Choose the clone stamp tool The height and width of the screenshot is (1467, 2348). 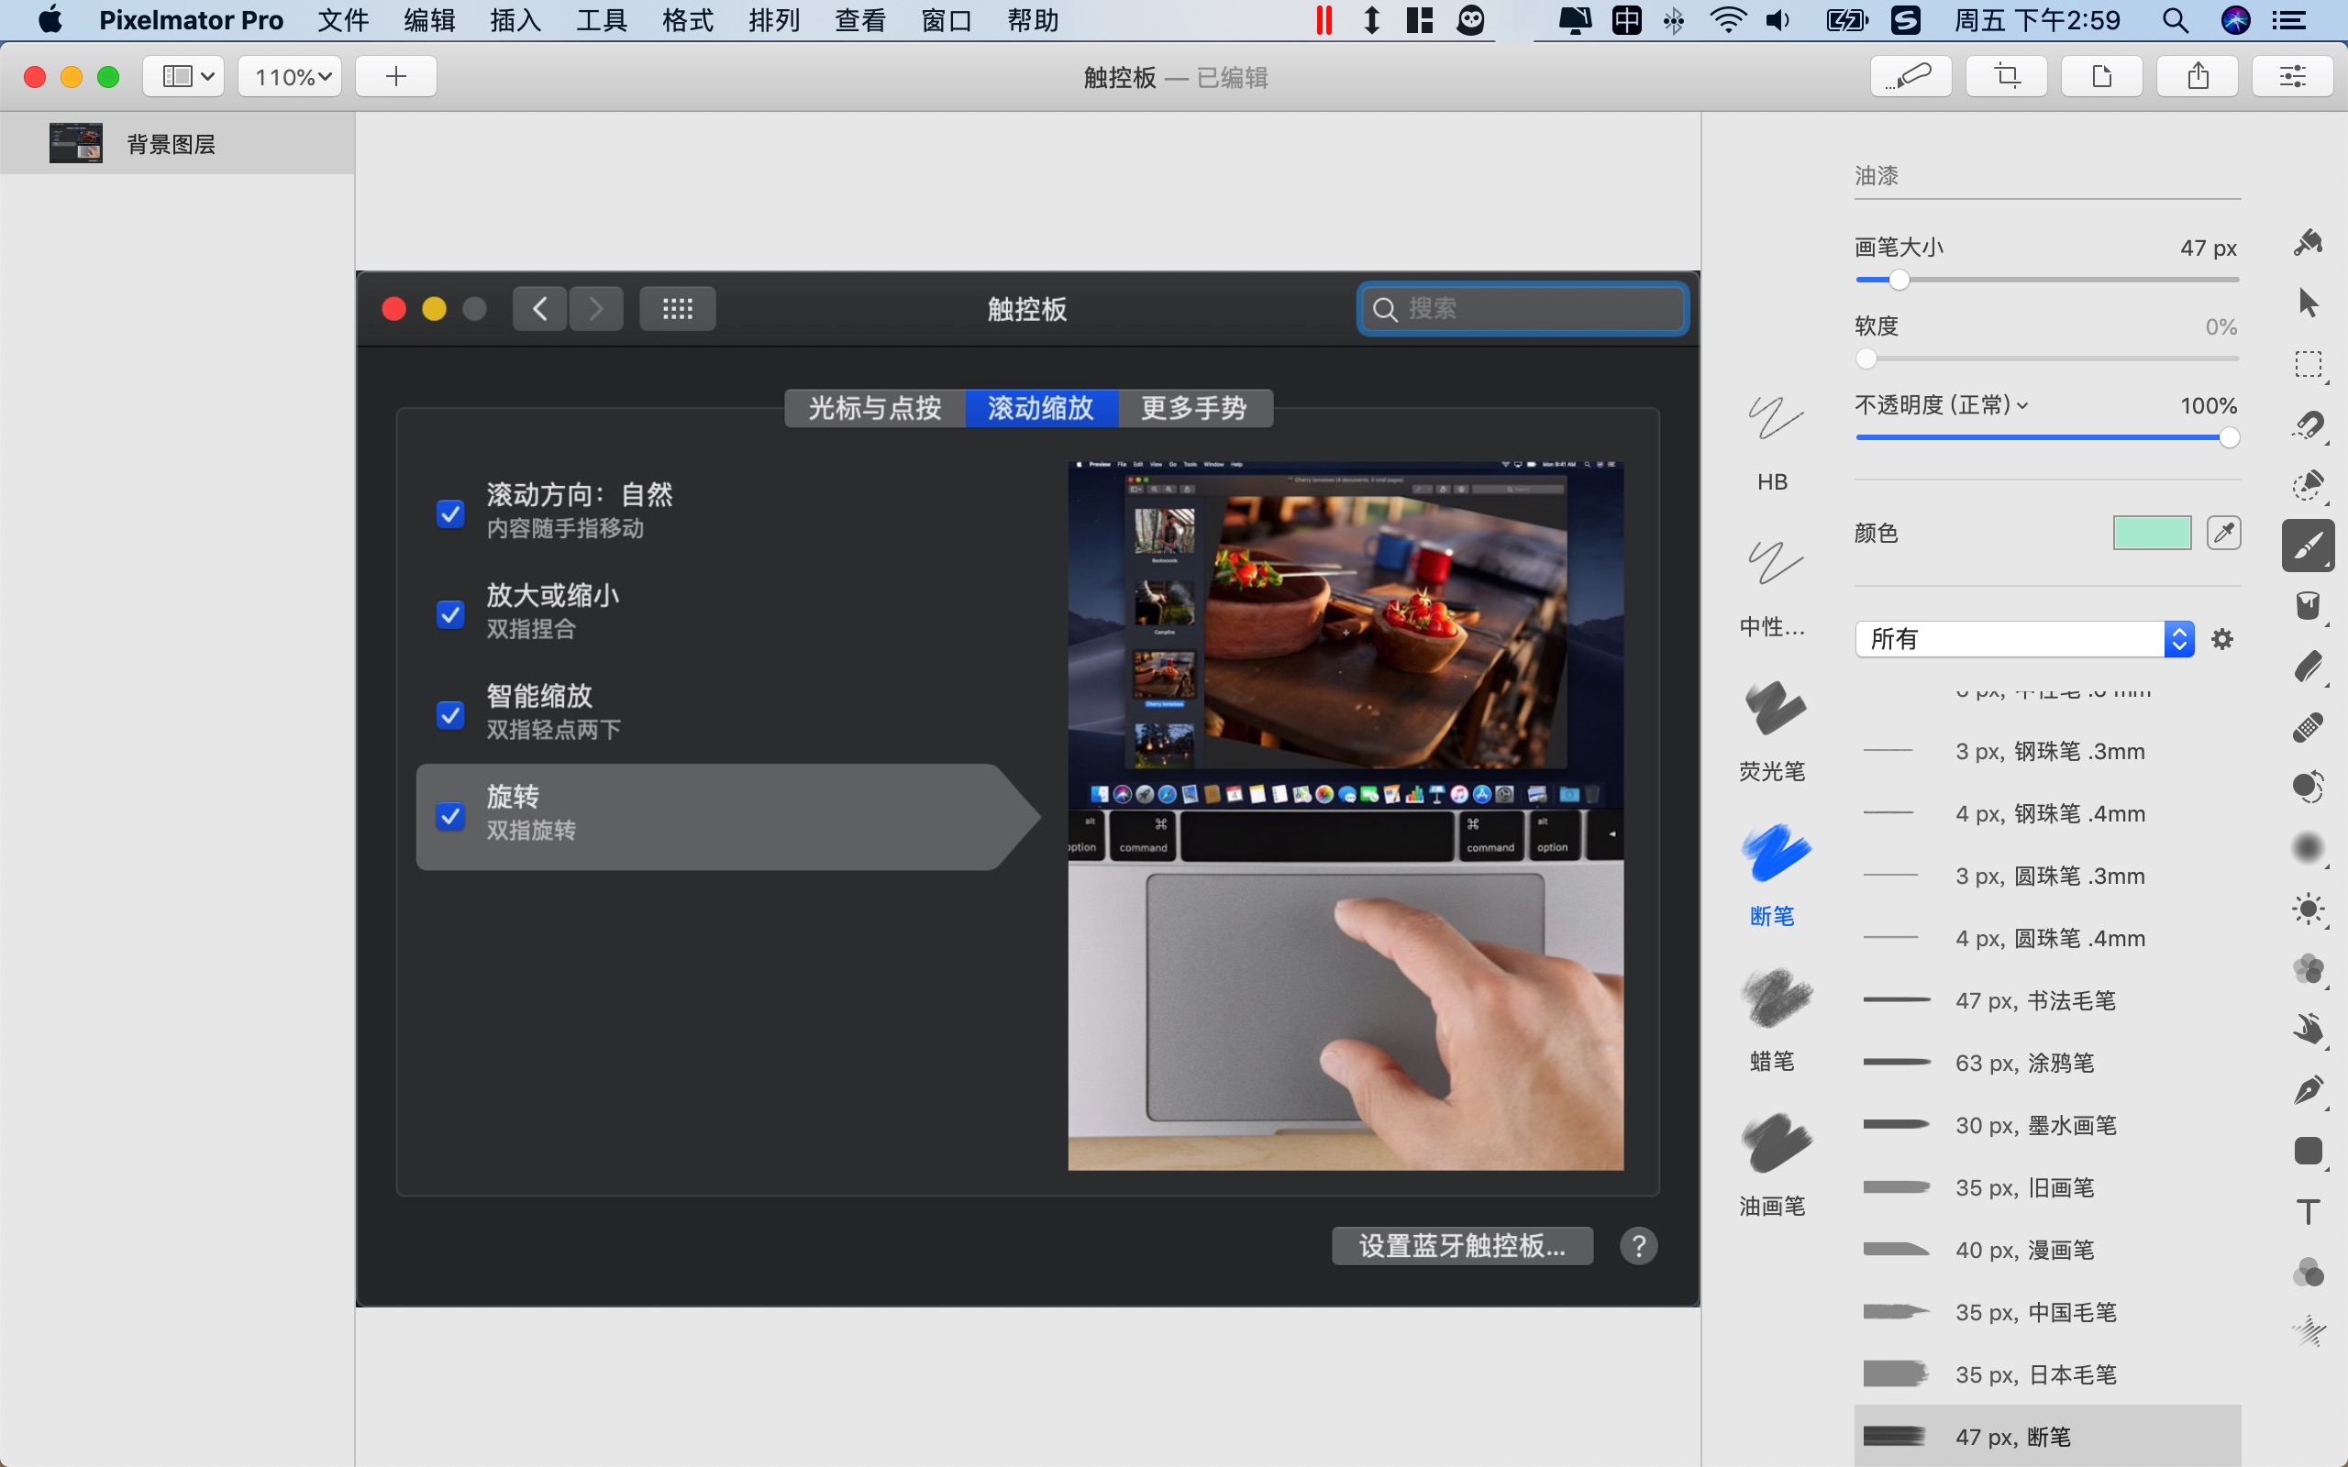2309,786
